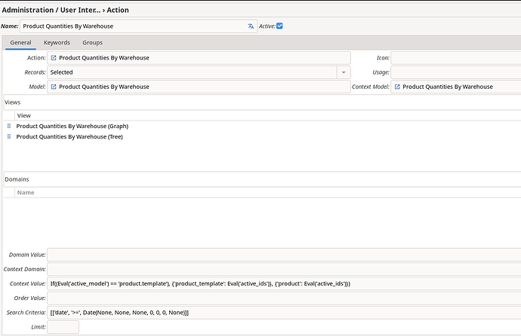The width and height of the screenshot is (521, 336).
Task: Toggle the Active checkbox
Action: click(x=279, y=26)
